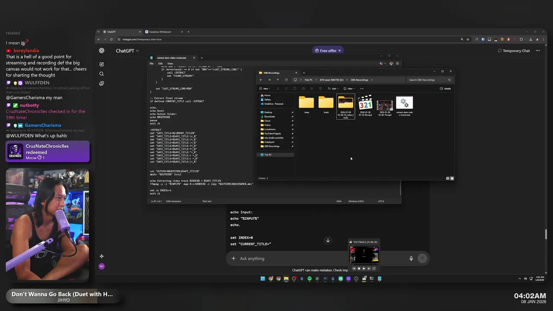
Task: Open the library icon in ChatGPT sidebar
Action: 102,83
